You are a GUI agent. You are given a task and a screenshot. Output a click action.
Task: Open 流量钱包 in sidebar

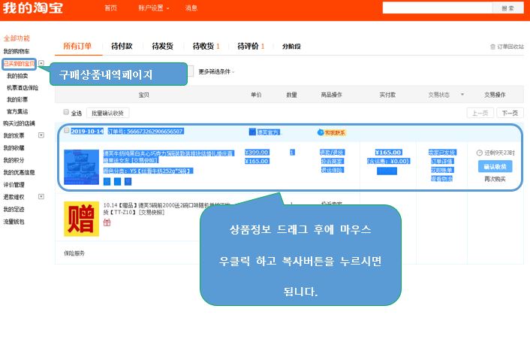point(14,222)
